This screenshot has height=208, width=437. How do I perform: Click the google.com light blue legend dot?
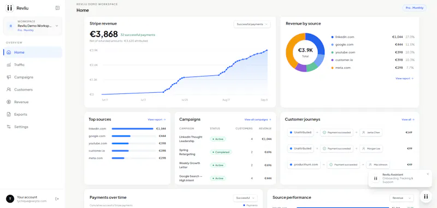click(332, 45)
